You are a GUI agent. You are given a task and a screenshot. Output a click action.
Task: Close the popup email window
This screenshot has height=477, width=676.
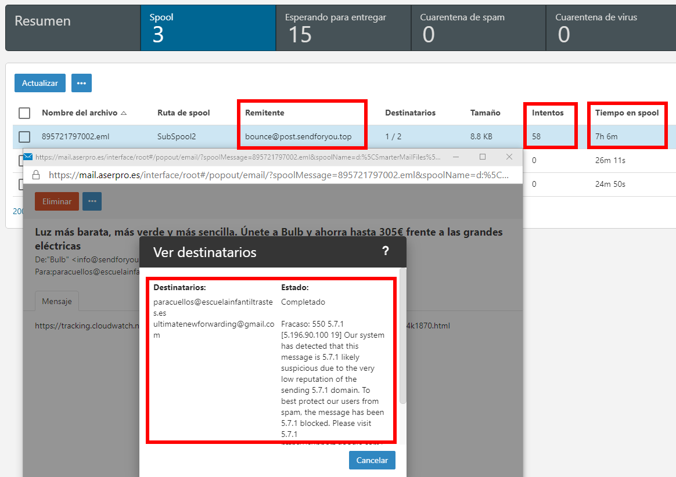pos(509,157)
